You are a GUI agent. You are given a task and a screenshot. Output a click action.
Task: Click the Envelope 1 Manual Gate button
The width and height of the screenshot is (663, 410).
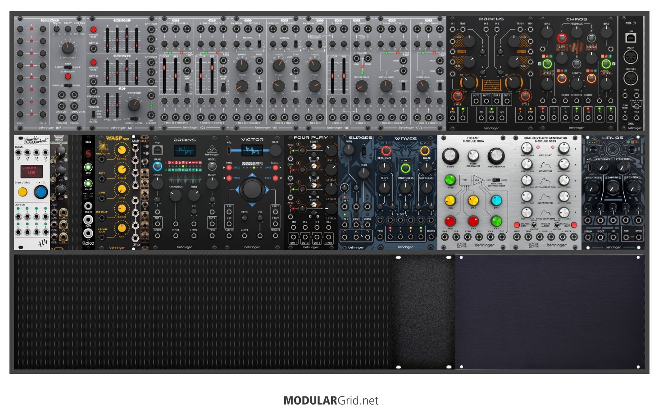click(x=93, y=30)
